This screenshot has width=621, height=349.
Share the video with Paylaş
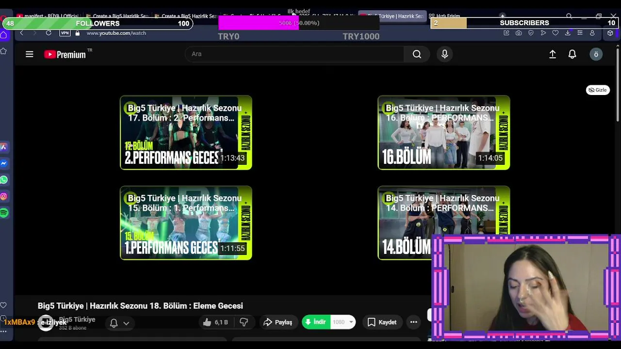(x=278, y=322)
